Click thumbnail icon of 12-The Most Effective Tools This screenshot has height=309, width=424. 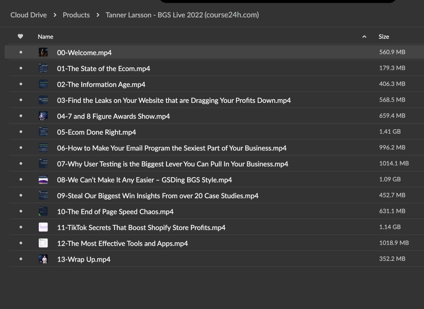(43, 243)
